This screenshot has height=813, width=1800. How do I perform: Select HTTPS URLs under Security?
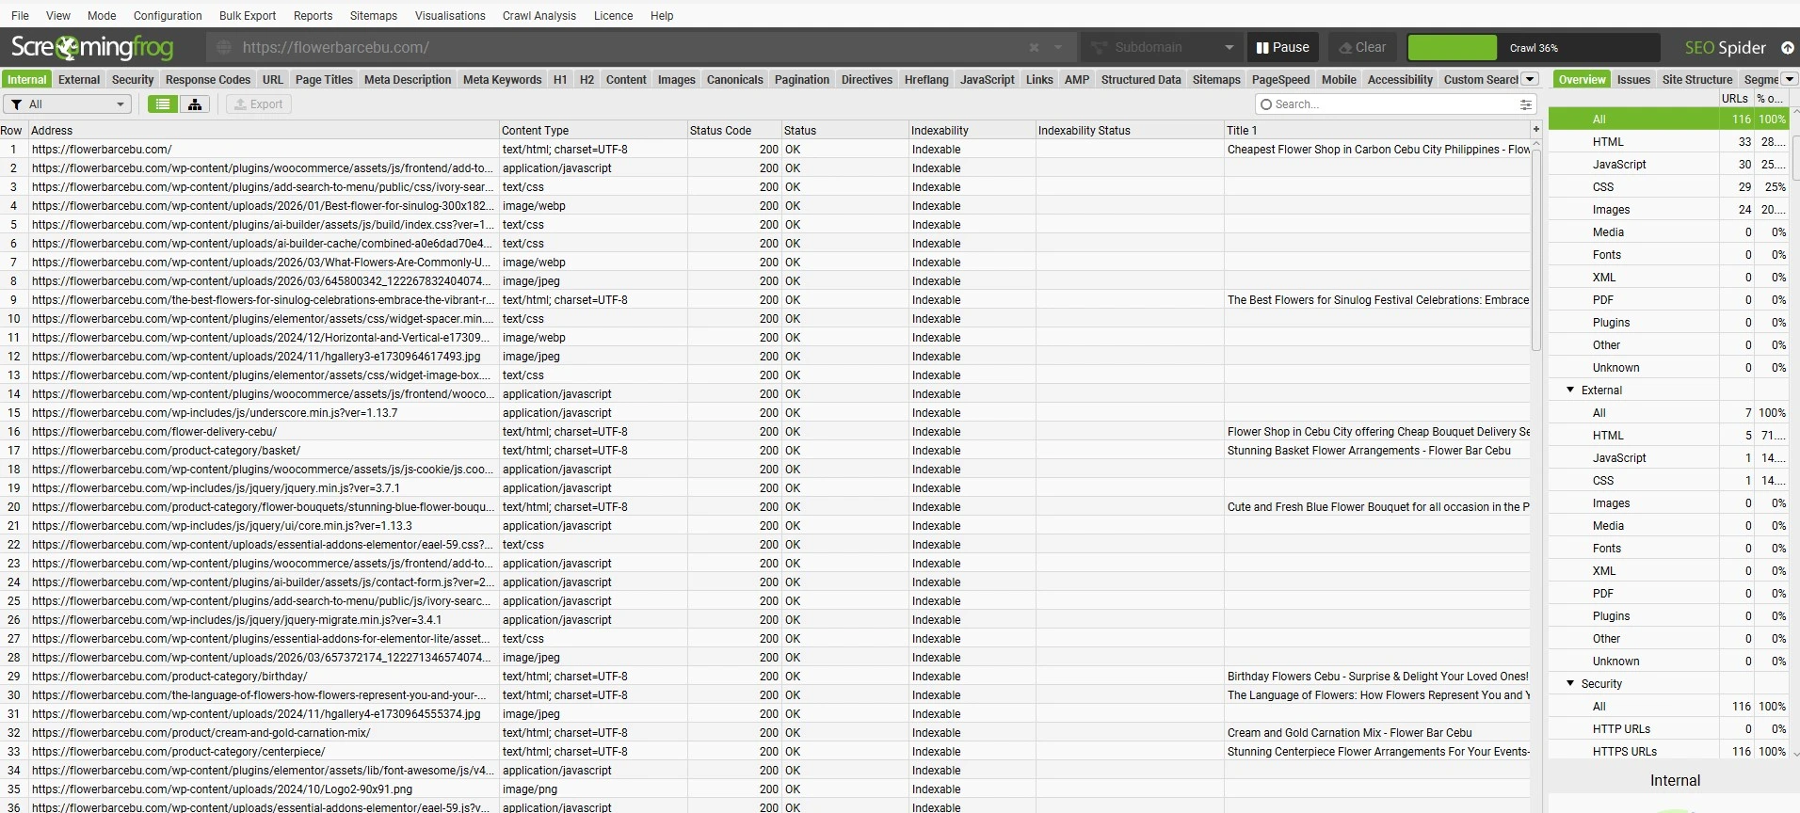[x=1667, y=751]
